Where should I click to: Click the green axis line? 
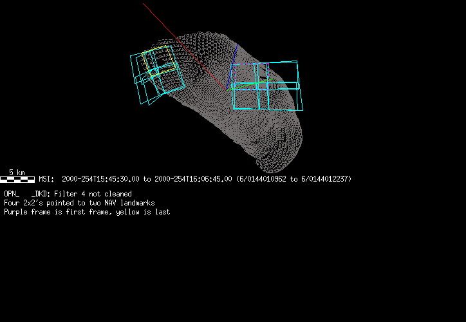coord(250,84)
